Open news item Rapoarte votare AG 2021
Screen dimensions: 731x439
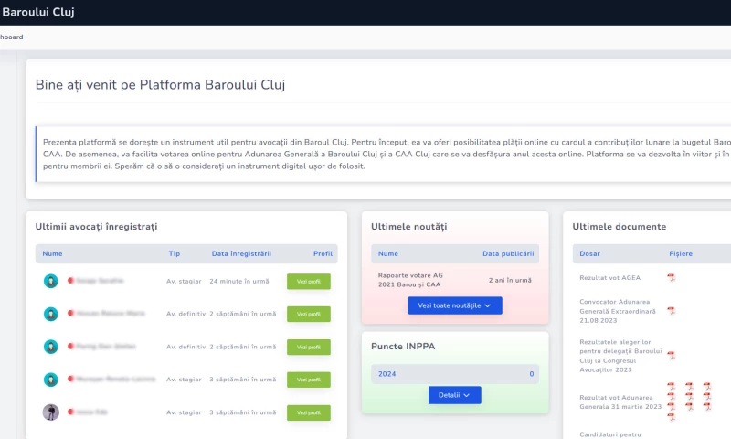(410, 280)
